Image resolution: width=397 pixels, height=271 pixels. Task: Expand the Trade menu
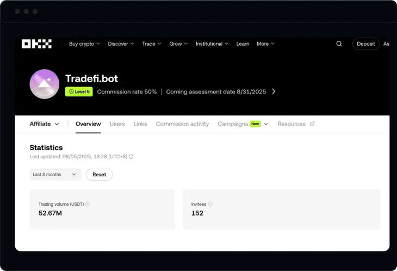(x=152, y=44)
